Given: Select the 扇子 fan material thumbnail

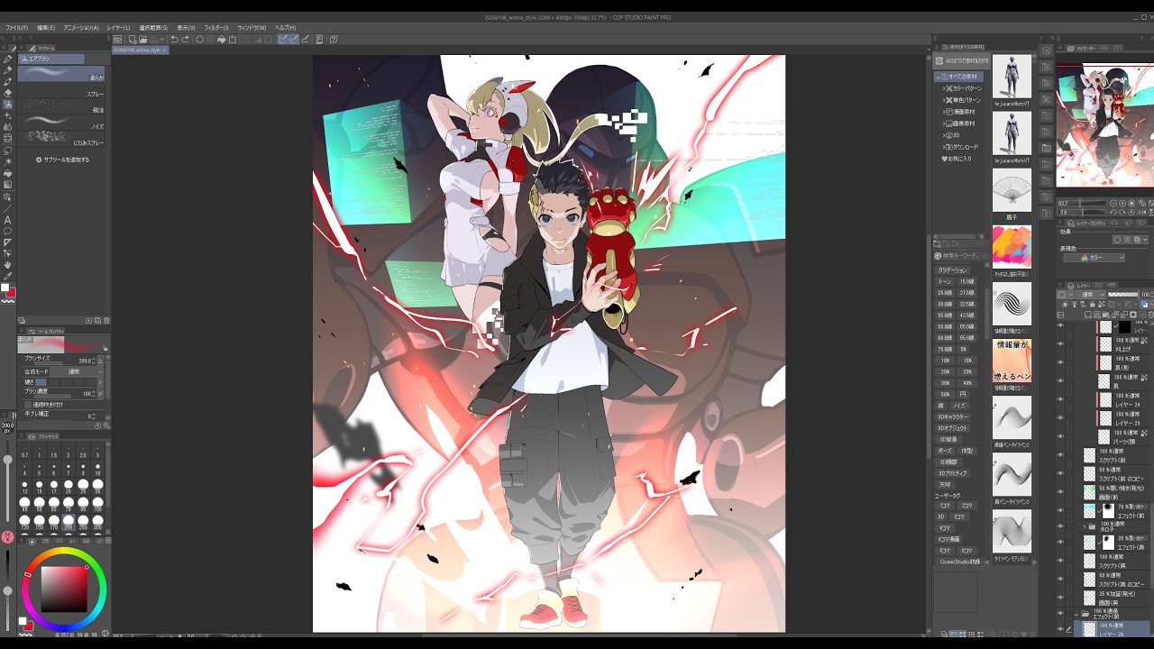Looking at the screenshot, I should pos(1012,190).
